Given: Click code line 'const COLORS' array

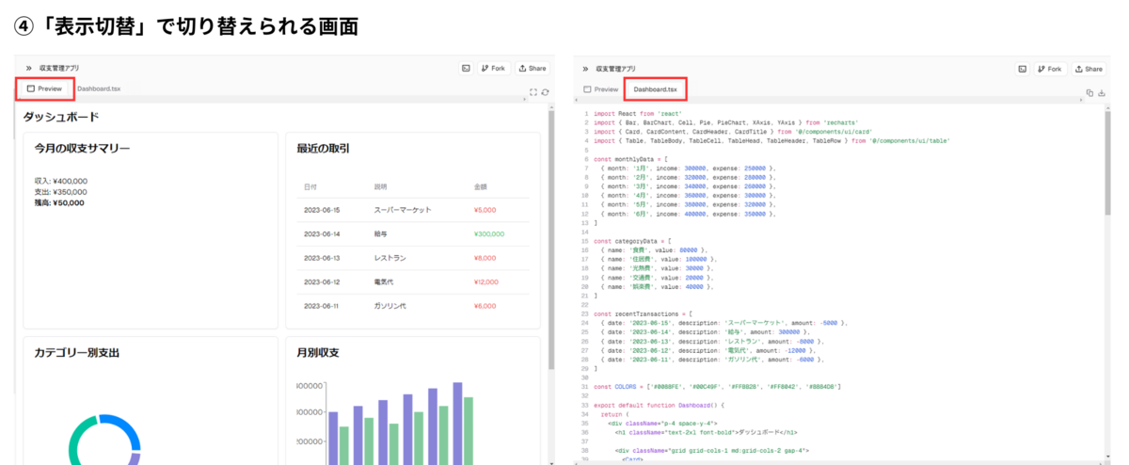Looking at the screenshot, I should click(x=717, y=387).
